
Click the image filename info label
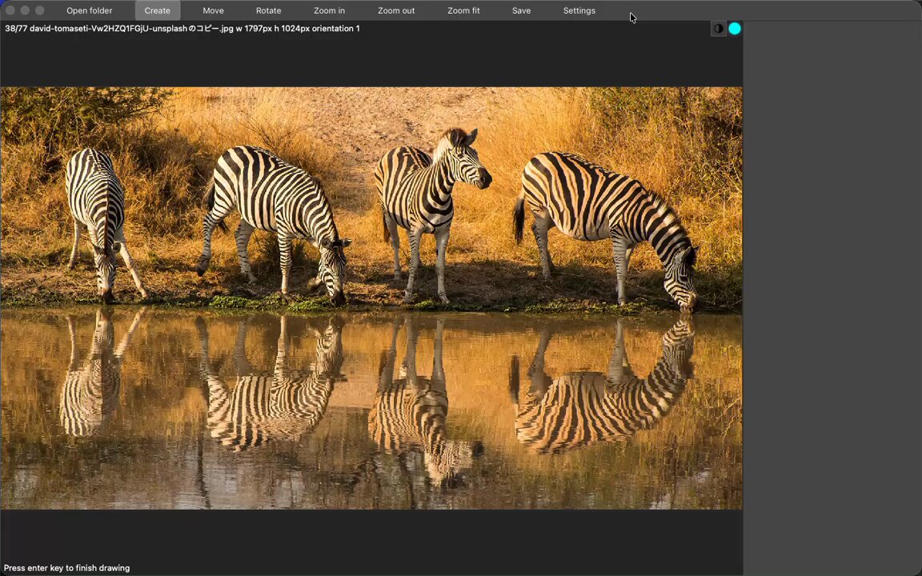coord(182,28)
